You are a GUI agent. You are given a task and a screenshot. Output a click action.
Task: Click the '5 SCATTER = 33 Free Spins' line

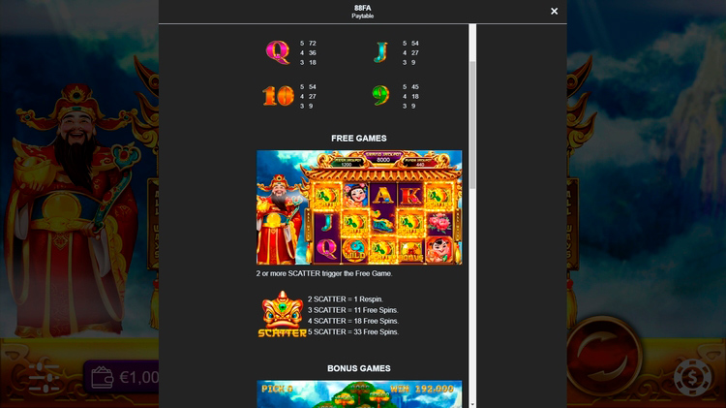coord(352,331)
